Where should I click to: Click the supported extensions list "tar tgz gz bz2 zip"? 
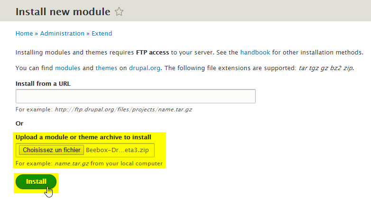point(325,68)
